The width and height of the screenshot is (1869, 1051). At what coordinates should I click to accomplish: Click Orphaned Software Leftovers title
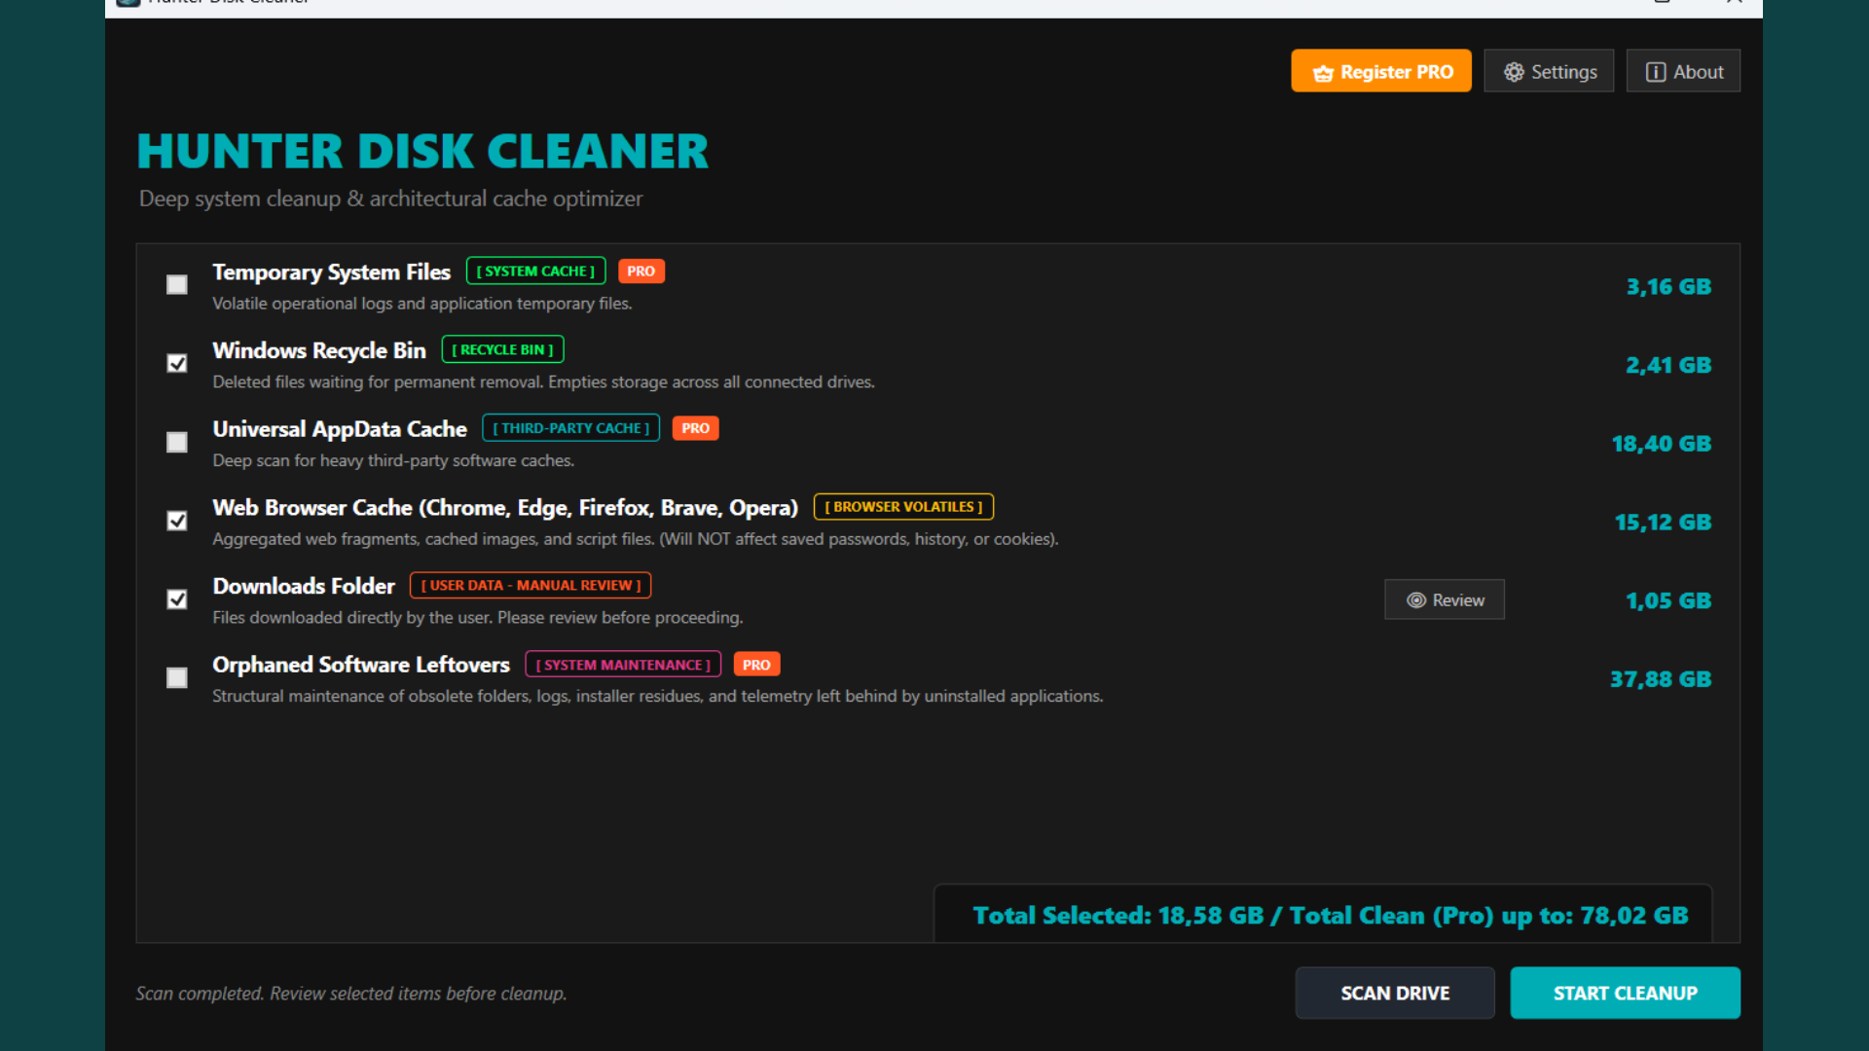tap(361, 665)
